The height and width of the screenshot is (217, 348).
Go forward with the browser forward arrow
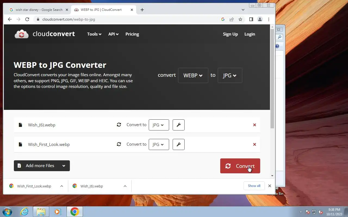coord(18,19)
